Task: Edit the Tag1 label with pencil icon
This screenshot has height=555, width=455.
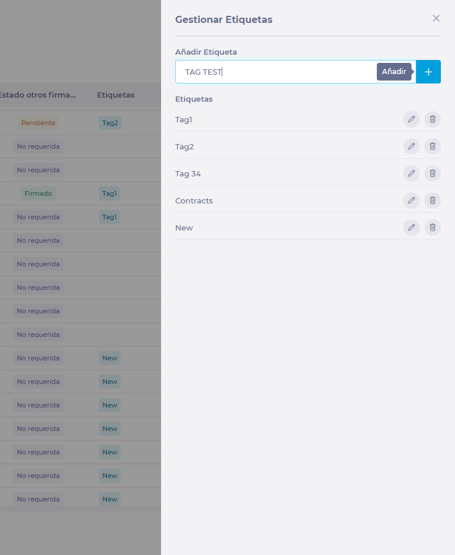Action: click(x=411, y=119)
